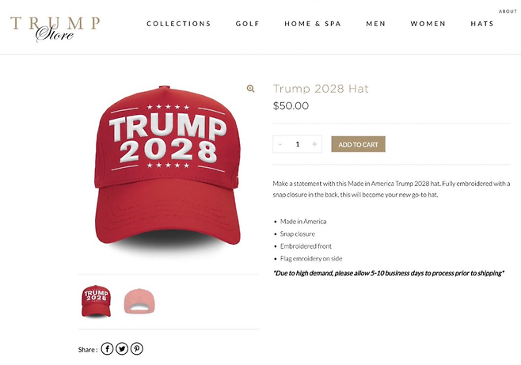Open the Hats menu
The width and height of the screenshot is (521, 365).
[x=482, y=24]
